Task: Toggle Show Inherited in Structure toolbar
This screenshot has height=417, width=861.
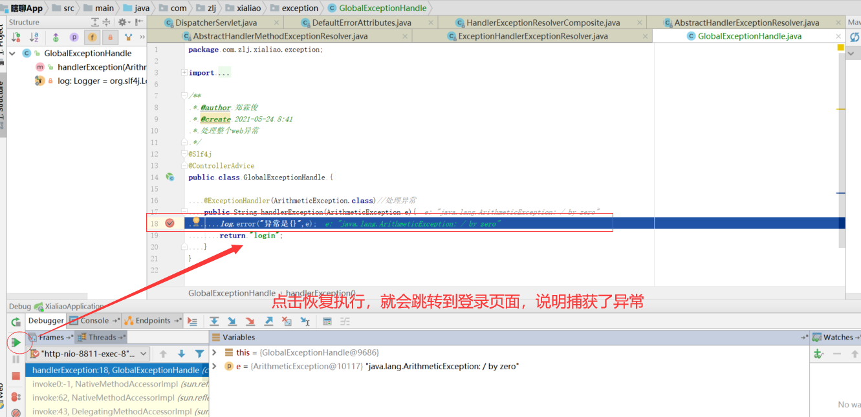Action: click(x=56, y=37)
